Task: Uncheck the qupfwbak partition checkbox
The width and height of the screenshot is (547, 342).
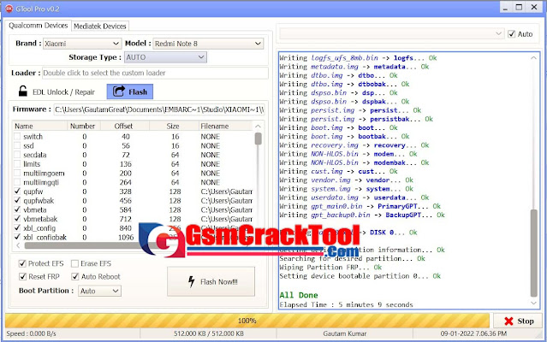Action: (x=17, y=201)
